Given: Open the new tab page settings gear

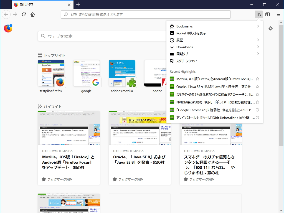Looking at the screenshot, I should tap(271, 28).
